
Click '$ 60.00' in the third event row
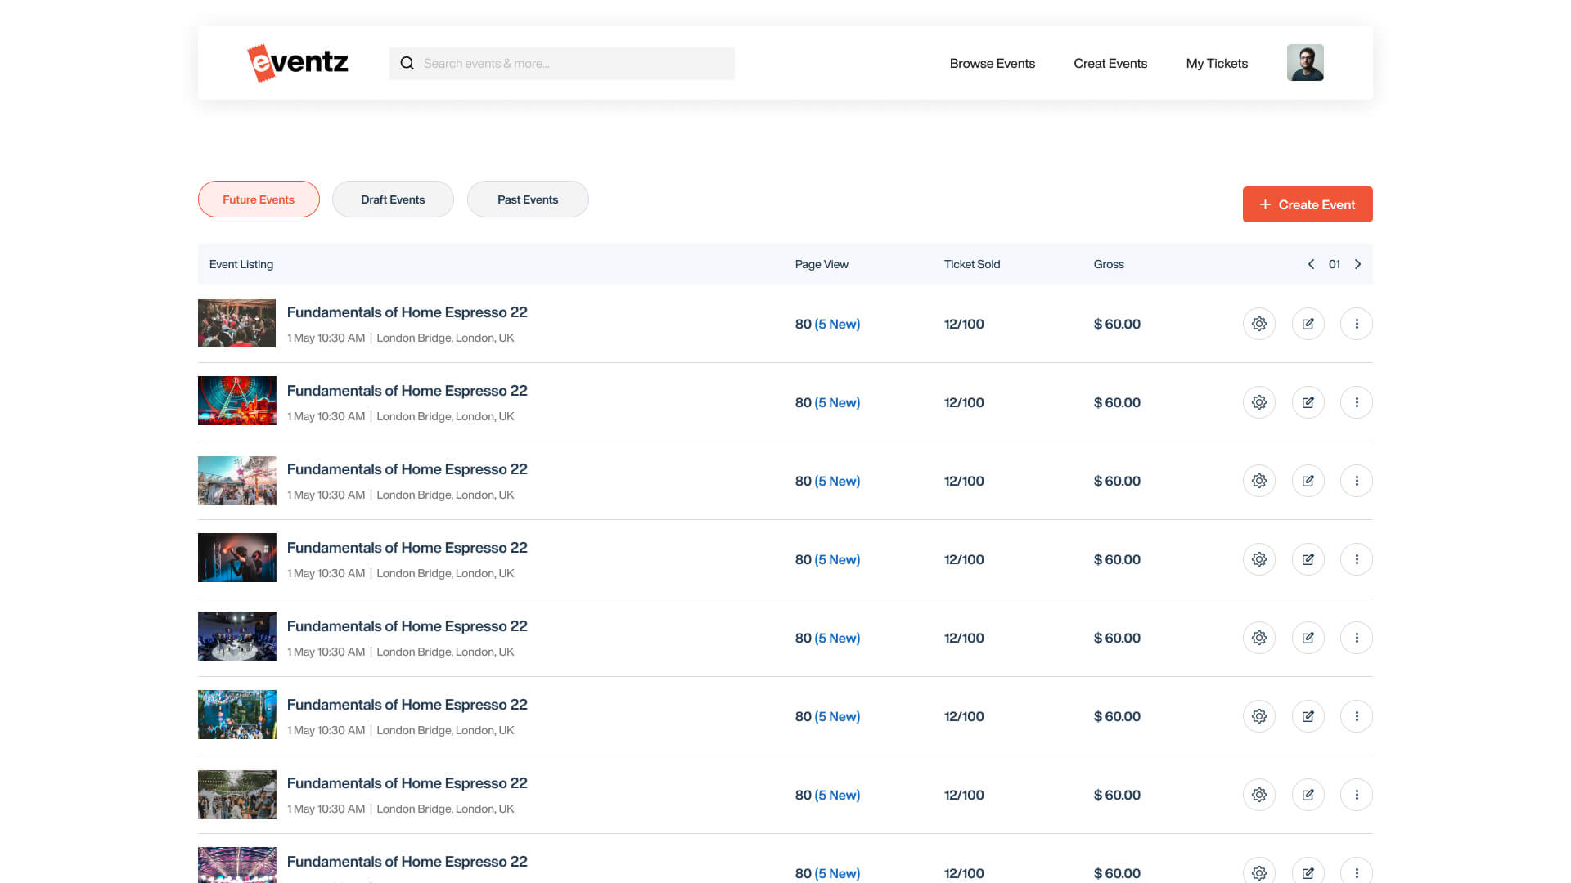1117,481
